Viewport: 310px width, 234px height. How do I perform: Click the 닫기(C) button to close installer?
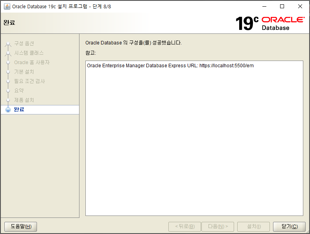pos(289,227)
